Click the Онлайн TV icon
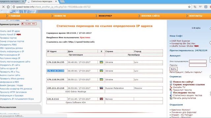211x118 pixels. pyautogui.click(x=171, y=87)
